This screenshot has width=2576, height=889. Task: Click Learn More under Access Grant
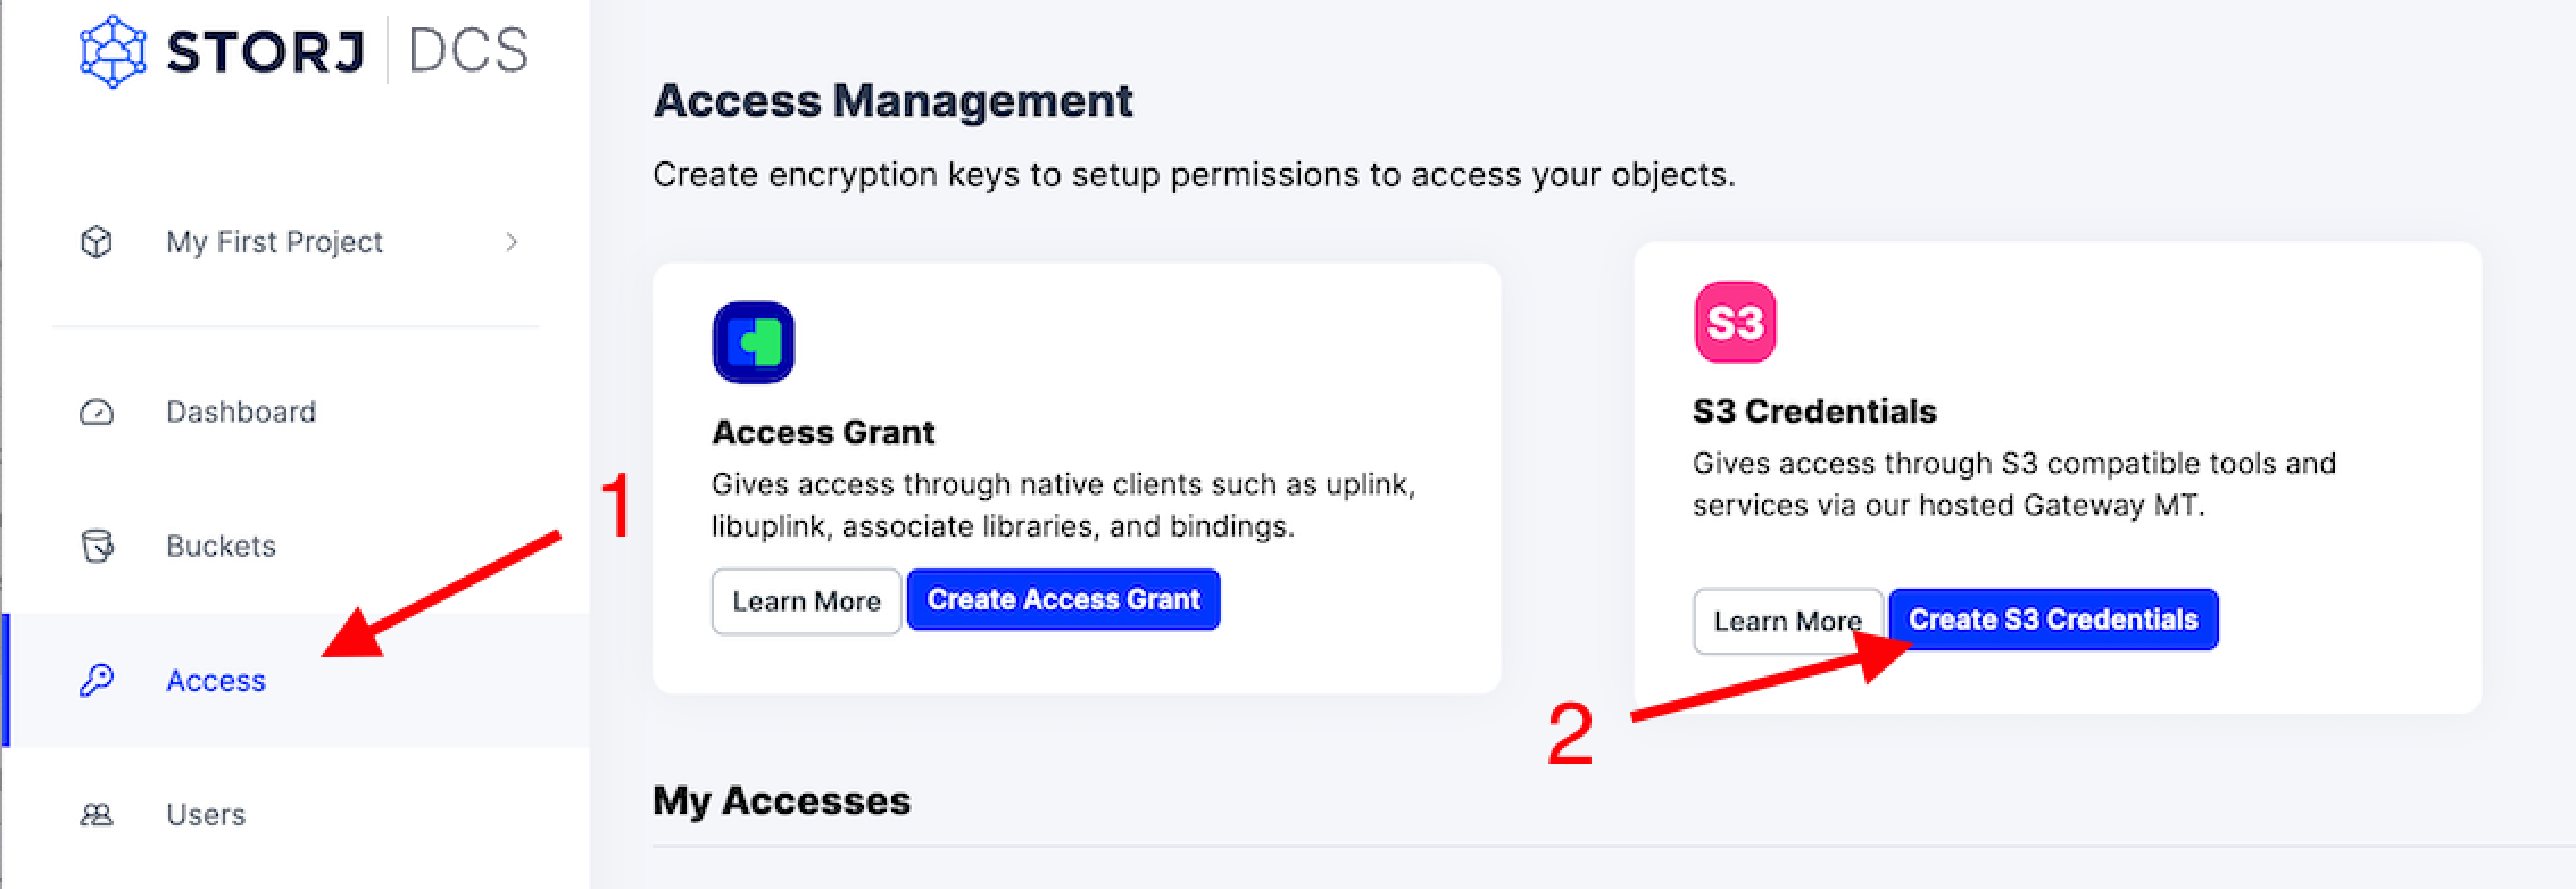806,601
